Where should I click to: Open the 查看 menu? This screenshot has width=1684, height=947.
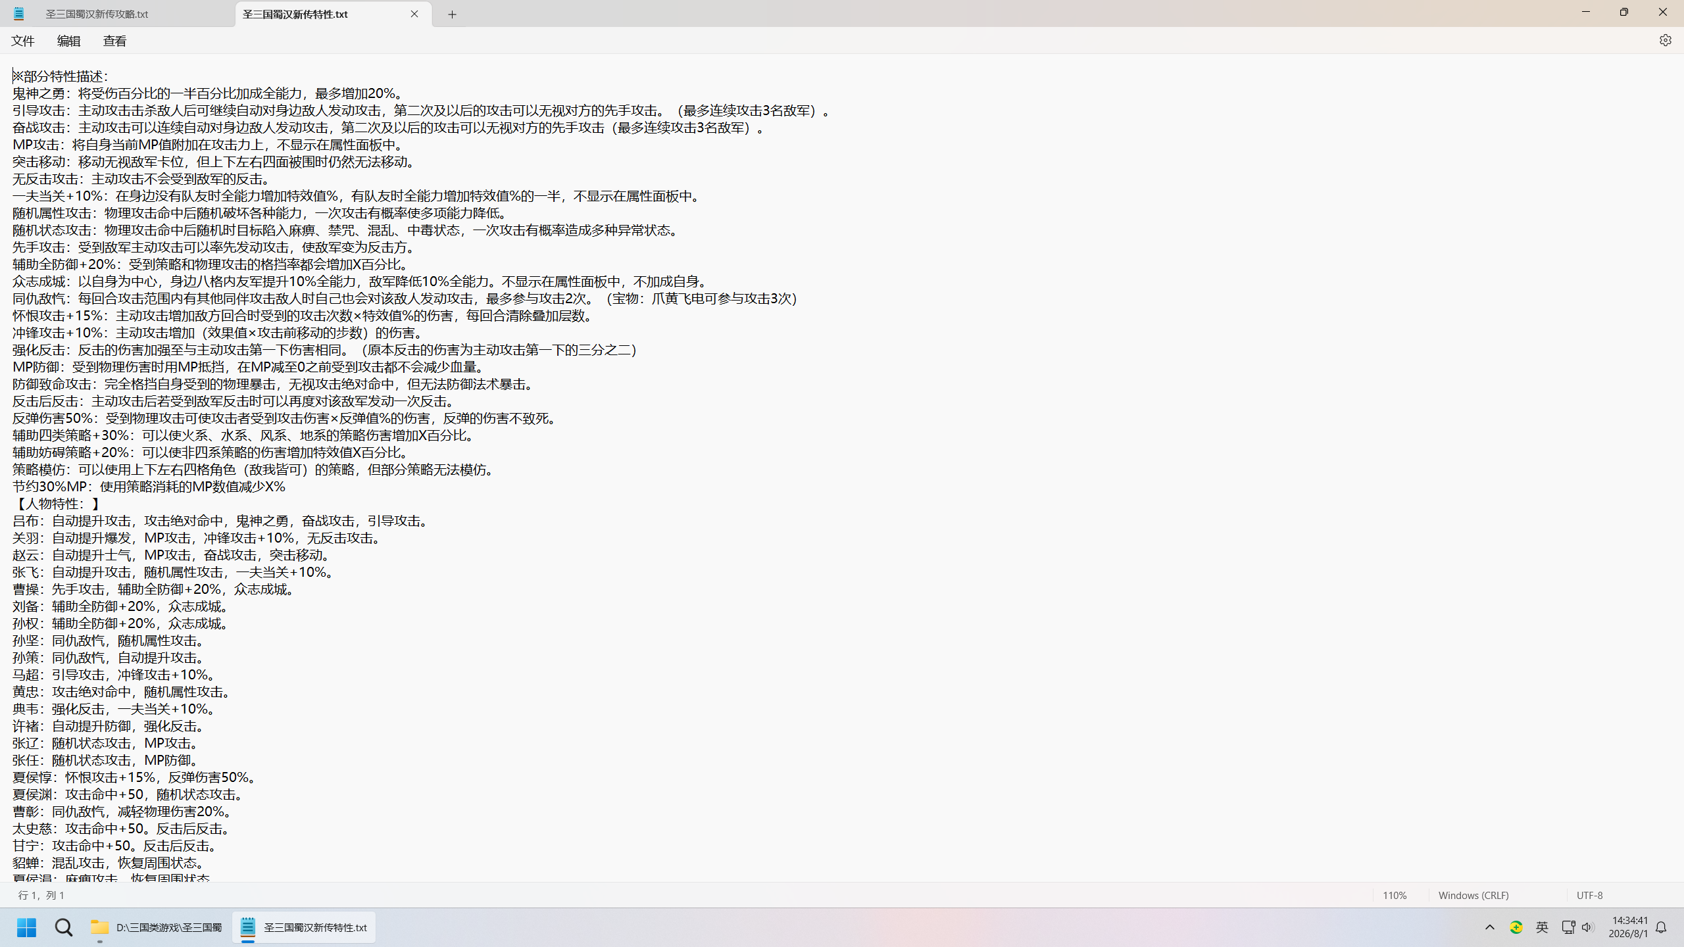[x=115, y=41]
